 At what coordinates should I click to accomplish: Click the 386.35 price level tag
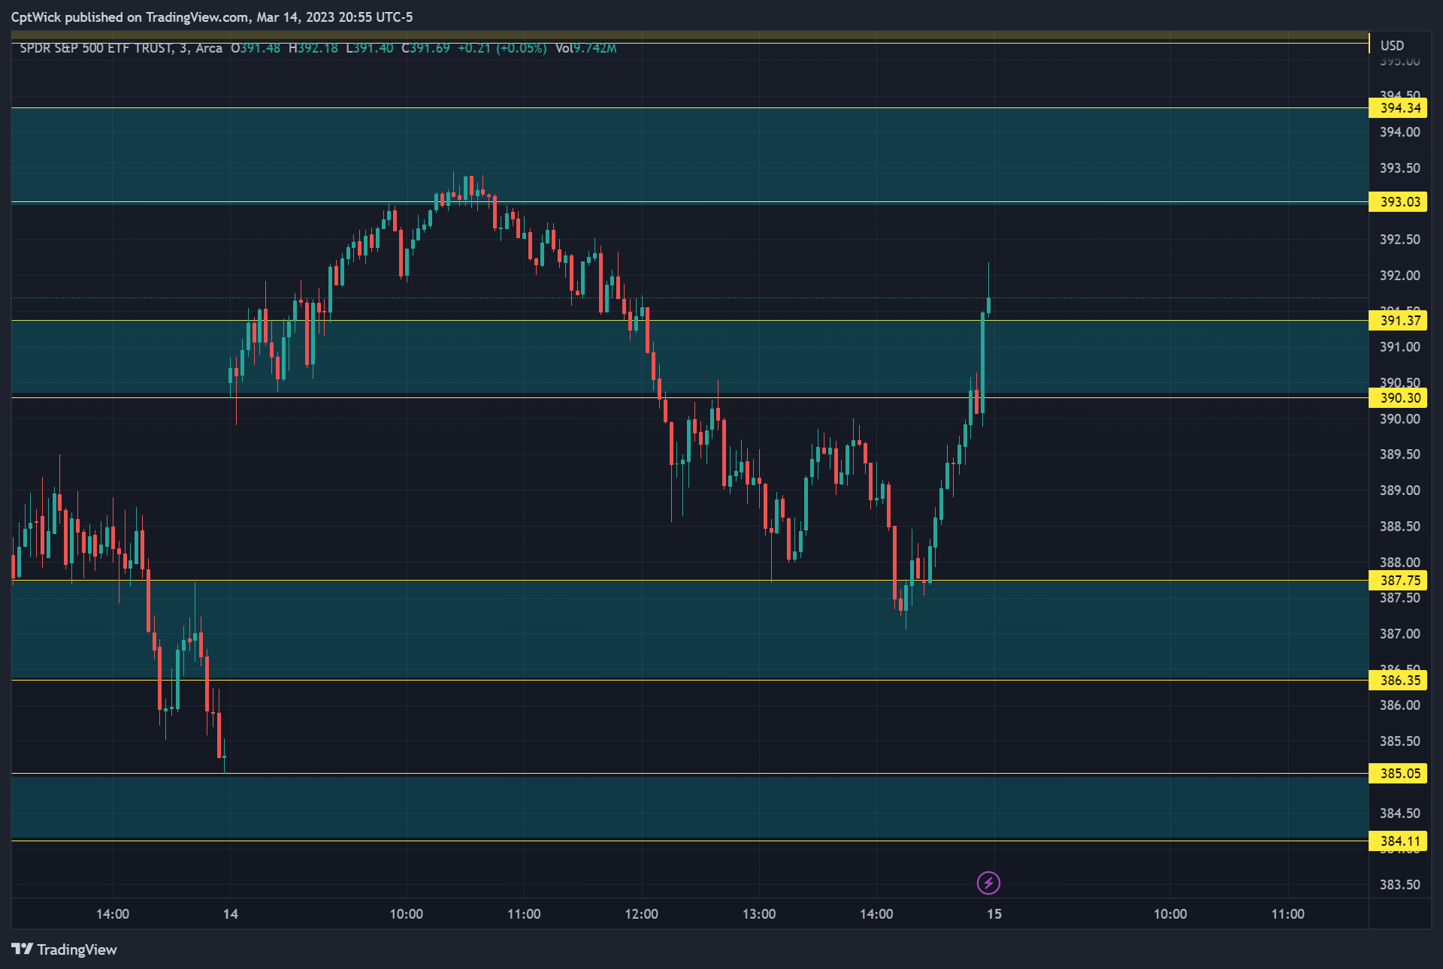tap(1399, 681)
